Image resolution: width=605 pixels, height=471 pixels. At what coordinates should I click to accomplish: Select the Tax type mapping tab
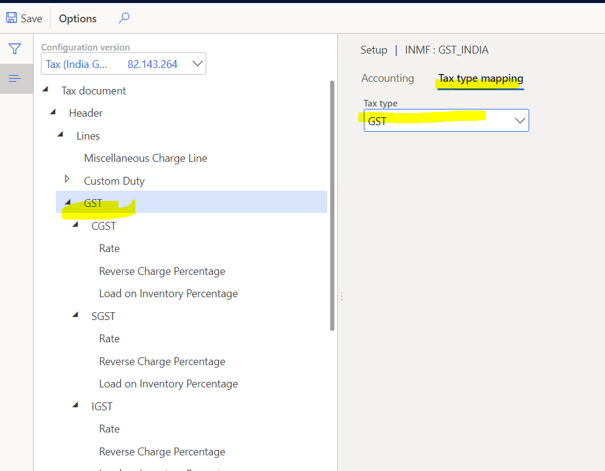(x=480, y=78)
